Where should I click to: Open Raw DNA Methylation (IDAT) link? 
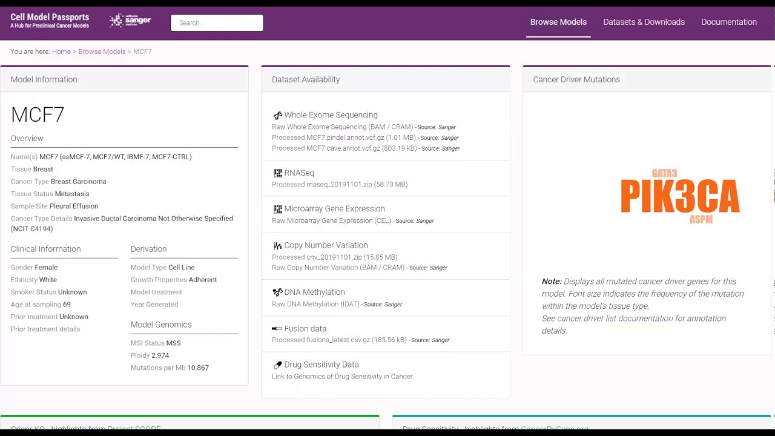pyautogui.click(x=316, y=304)
